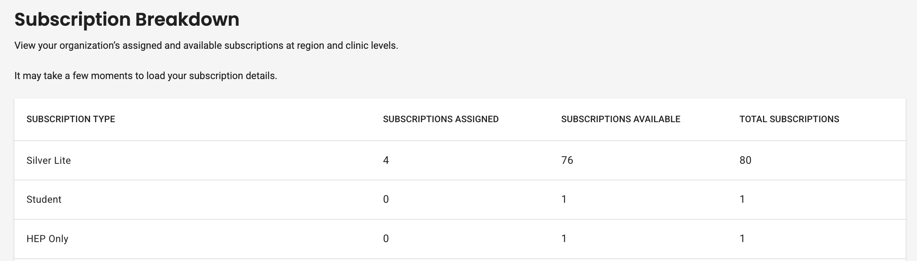Image resolution: width=917 pixels, height=261 pixels.
Task: Click Silver Lite available count 76
Action: pyautogui.click(x=567, y=160)
